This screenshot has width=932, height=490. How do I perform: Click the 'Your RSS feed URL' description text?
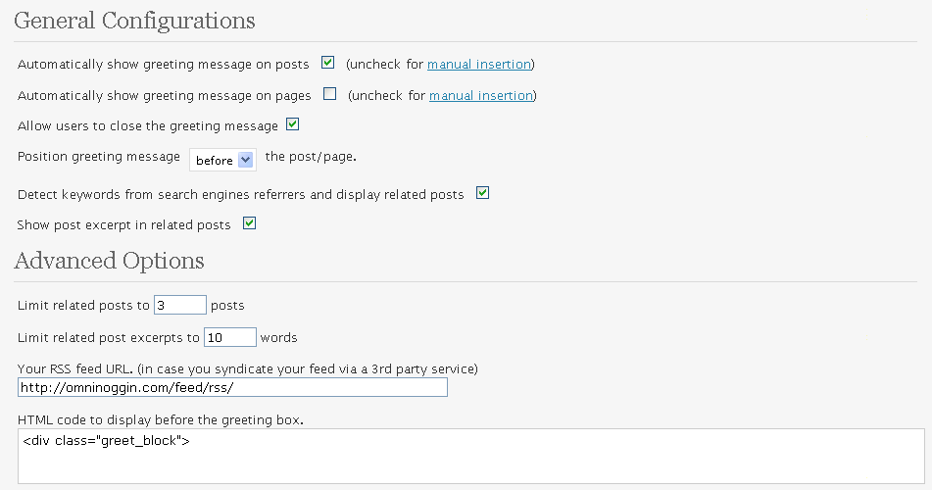(x=248, y=369)
